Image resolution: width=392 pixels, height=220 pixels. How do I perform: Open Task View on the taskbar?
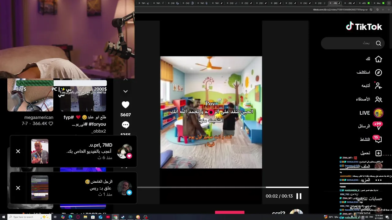(x=55, y=217)
